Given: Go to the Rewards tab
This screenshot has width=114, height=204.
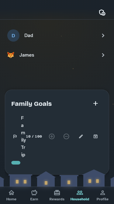Looking at the screenshot, I should coord(57,195).
